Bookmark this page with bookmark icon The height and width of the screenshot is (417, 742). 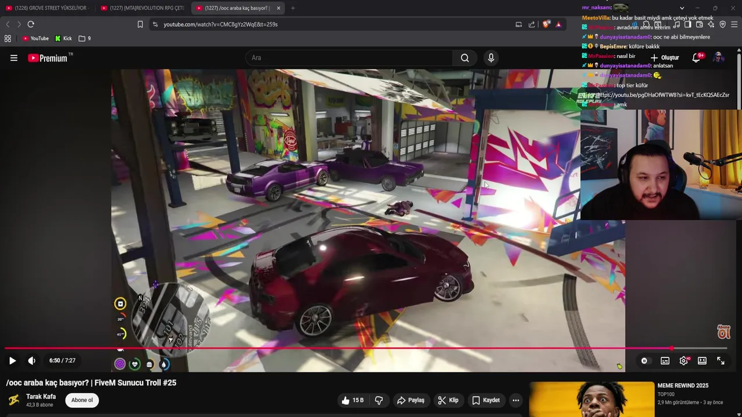pyautogui.click(x=140, y=24)
